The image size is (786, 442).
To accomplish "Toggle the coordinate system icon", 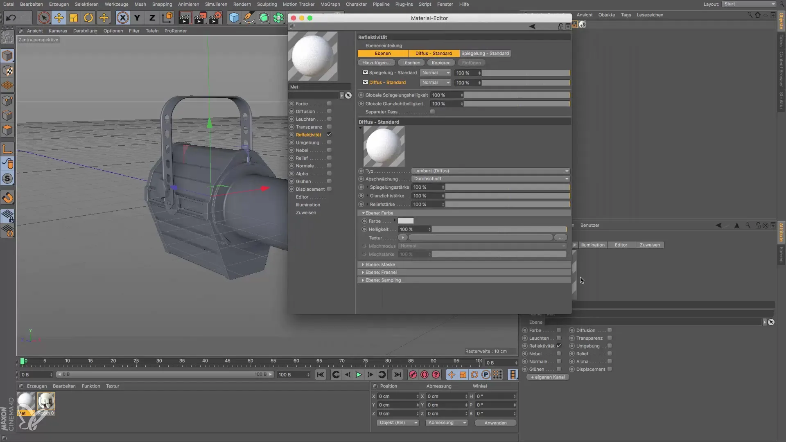I will (x=167, y=18).
